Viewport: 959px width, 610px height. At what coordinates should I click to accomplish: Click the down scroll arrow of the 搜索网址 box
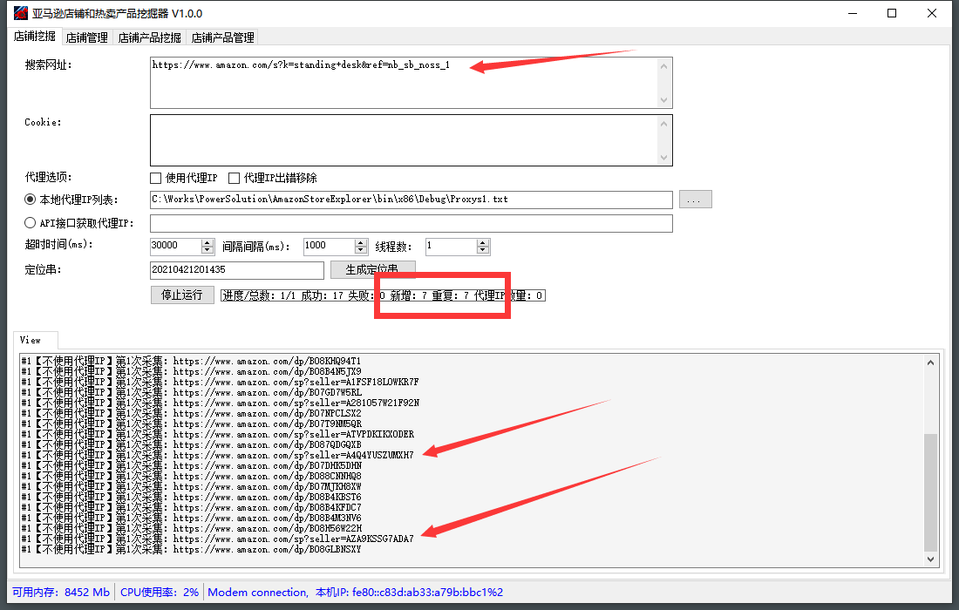pos(663,99)
